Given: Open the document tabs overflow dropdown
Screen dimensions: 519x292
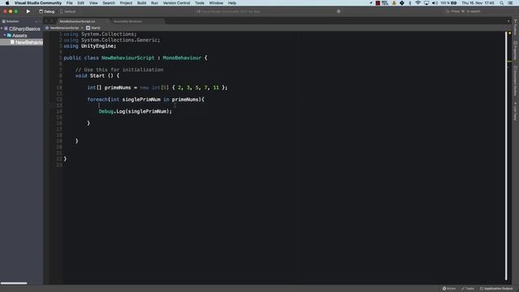Looking at the screenshot, I should coord(508,21).
